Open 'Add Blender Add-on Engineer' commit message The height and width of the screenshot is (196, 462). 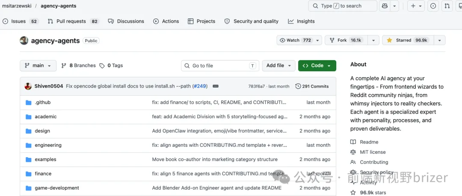(217, 188)
